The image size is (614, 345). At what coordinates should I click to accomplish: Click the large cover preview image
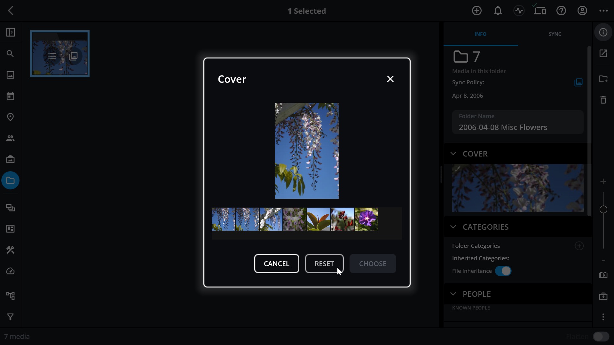click(307, 151)
